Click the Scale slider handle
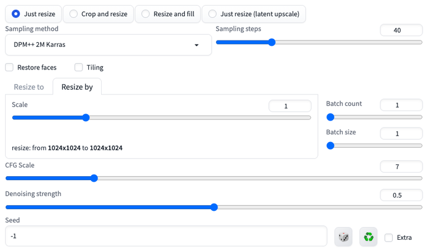 (85, 118)
